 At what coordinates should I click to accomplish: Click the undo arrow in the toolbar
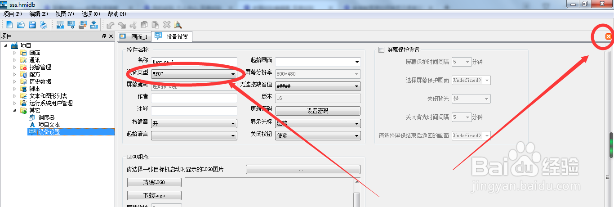[x=110, y=25]
